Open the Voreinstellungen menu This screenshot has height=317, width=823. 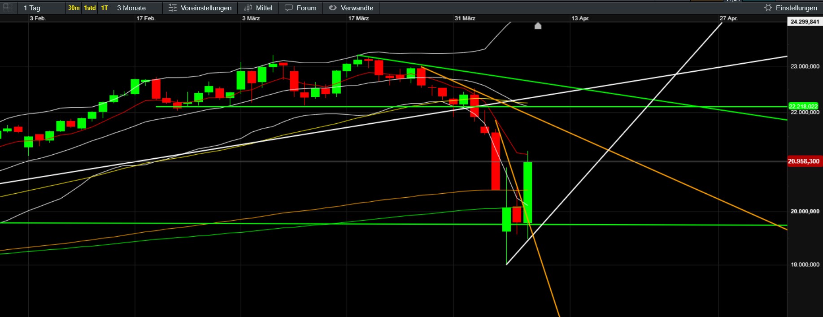click(200, 8)
